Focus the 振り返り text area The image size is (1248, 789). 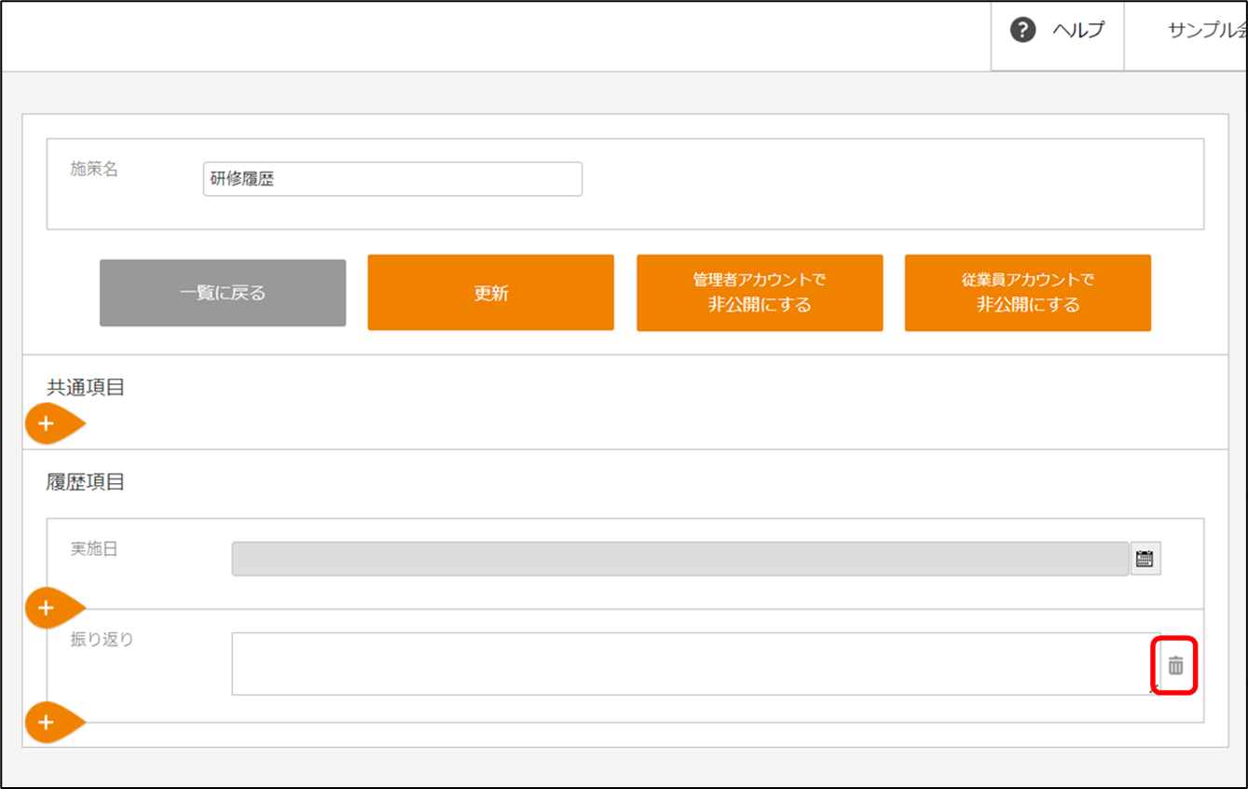coord(690,663)
